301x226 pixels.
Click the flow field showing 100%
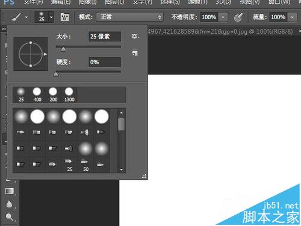[278, 17]
